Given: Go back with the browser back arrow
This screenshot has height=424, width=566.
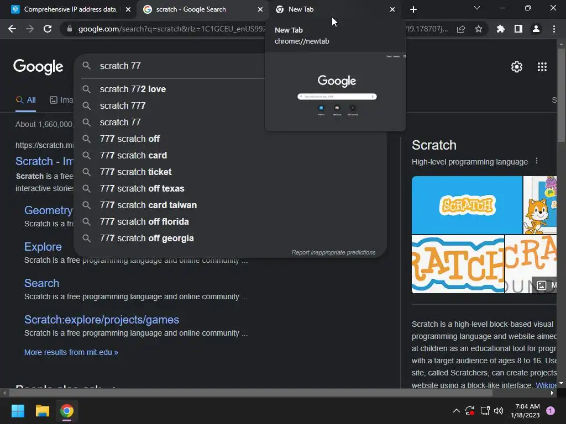Looking at the screenshot, I should pos(12,29).
